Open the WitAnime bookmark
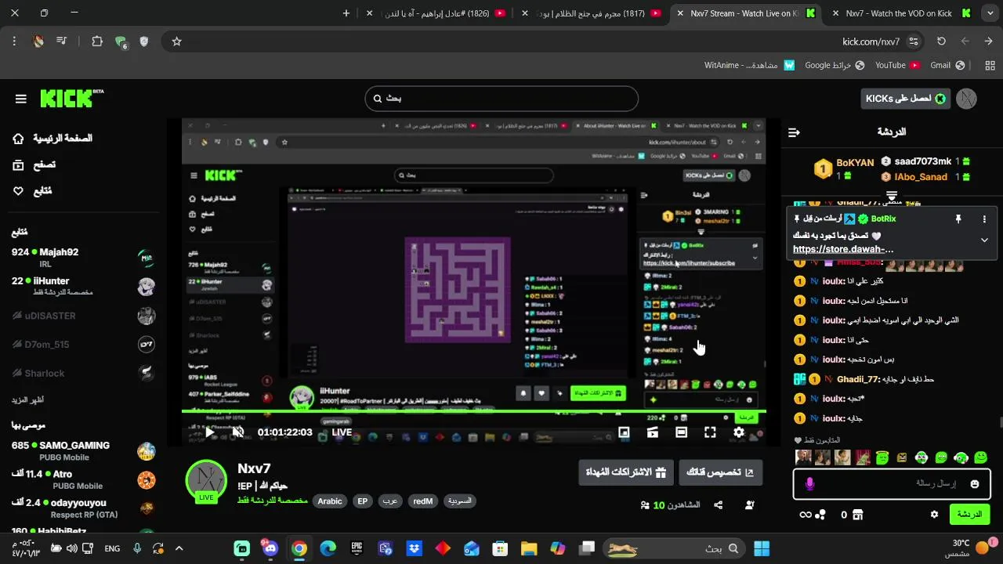 750,65
